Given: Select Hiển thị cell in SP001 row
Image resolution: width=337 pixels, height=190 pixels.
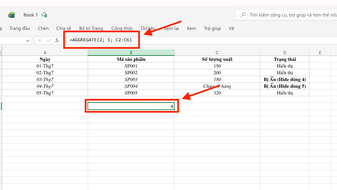Looking at the screenshot, I should [285, 66].
